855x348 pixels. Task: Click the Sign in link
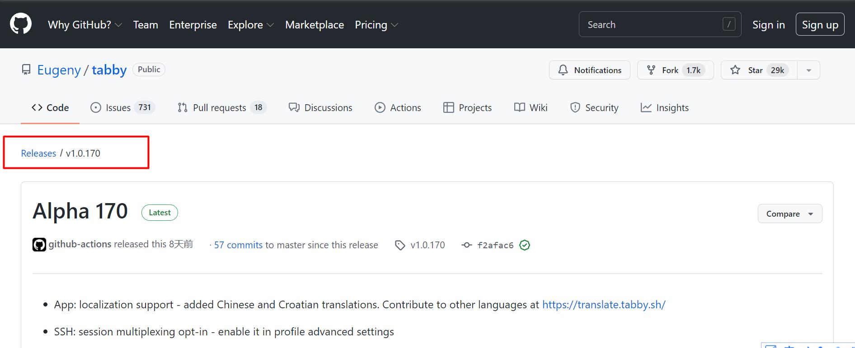(x=769, y=25)
